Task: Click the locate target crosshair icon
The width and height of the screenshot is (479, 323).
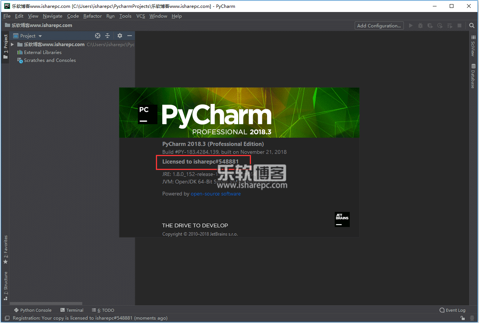Action: pyautogui.click(x=98, y=36)
